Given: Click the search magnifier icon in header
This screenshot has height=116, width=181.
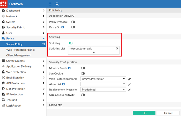Looking at the screenshot, I should pyautogui.click(x=57, y=4).
